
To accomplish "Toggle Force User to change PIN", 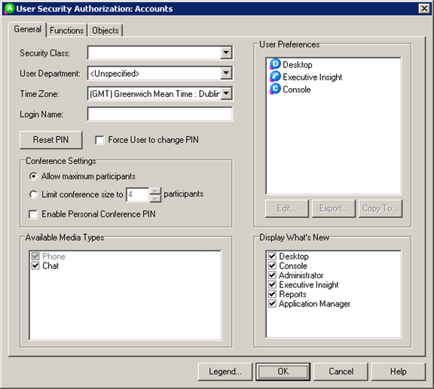I will click(x=99, y=140).
